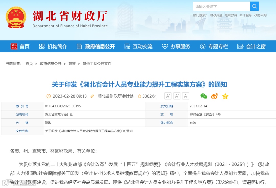Decrease font size with A- button

coord(177,96)
